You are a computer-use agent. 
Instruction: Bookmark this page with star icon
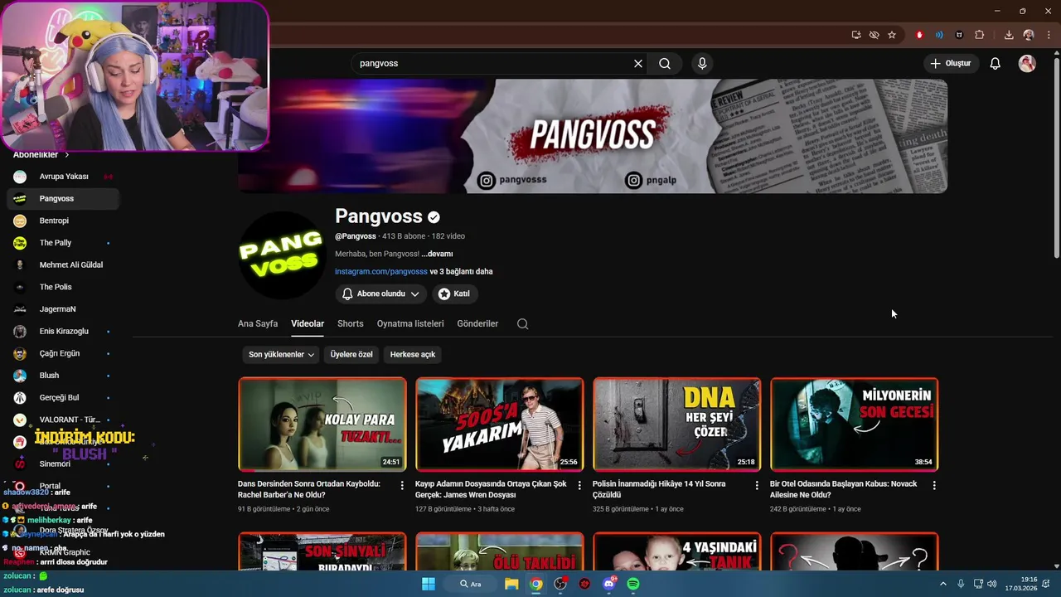coord(892,35)
